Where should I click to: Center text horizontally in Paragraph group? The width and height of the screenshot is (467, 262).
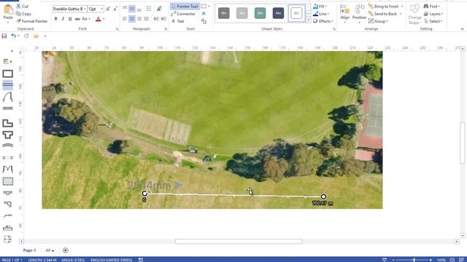click(132, 19)
